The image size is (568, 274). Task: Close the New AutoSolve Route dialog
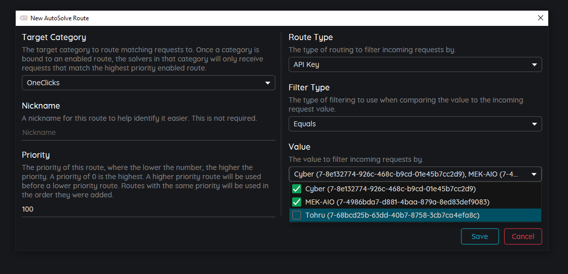(x=540, y=18)
